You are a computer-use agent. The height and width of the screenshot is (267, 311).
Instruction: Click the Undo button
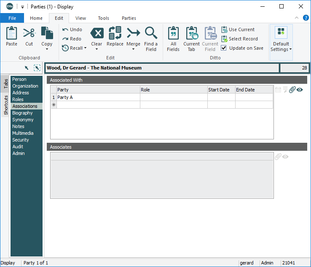pyautogui.click(x=72, y=29)
